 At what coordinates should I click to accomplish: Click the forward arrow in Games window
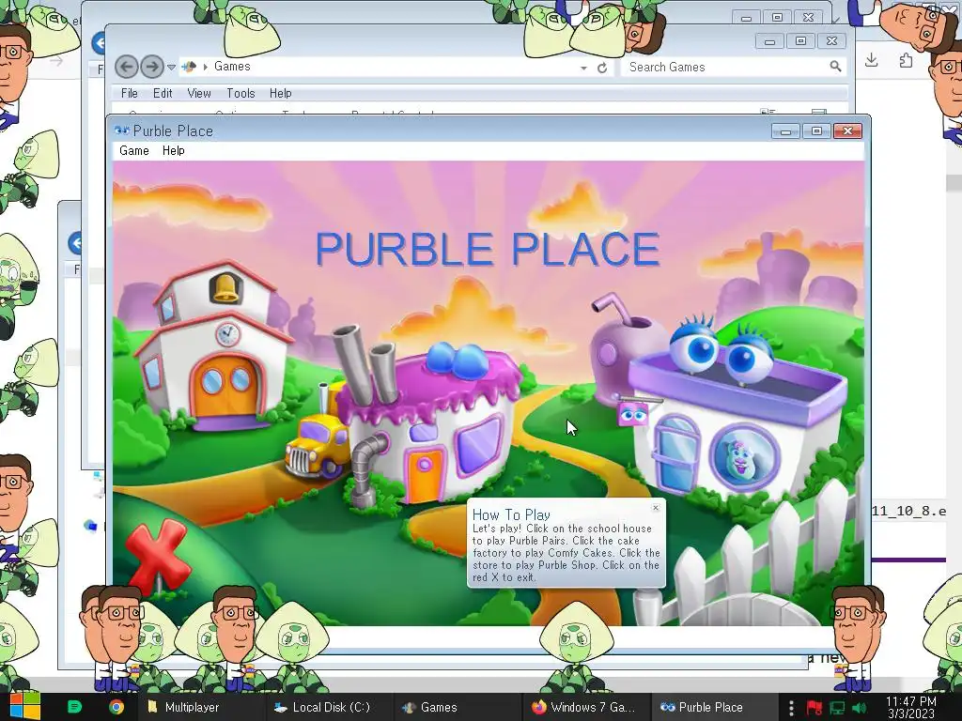click(x=152, y=67)
